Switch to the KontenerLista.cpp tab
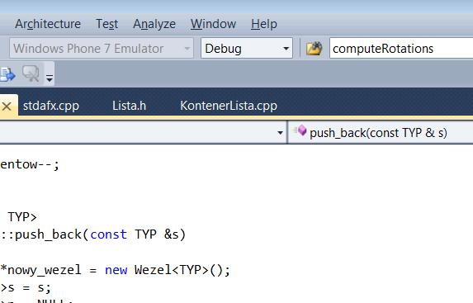Screen dimensions: 473x303 tap(229, 106)
